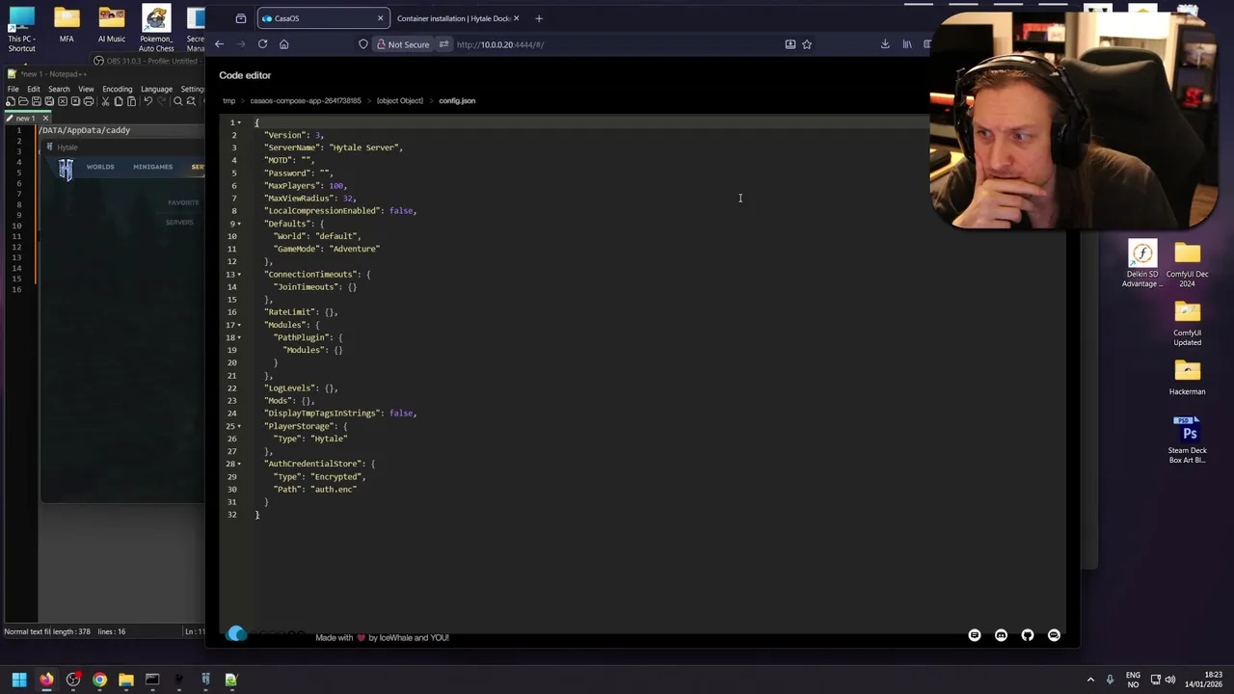The height and width of the screenshot is (694, 1234).
Task: Open the browser home page icon
Action: point(283,44)
